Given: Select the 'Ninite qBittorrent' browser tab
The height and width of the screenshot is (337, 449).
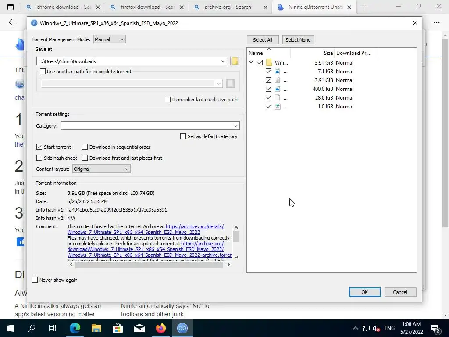Looking at the screenshot, I should click(x=314, y=7).
